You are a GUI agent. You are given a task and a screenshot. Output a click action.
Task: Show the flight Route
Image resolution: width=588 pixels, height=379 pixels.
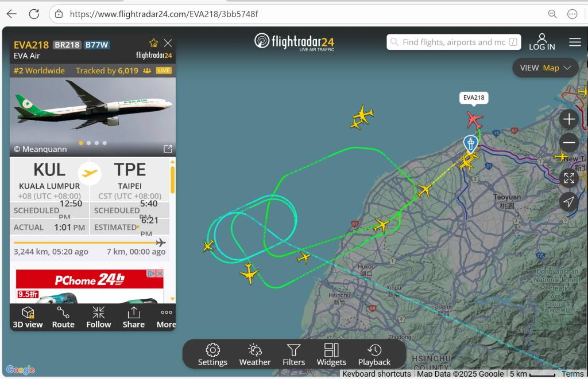pyautogui.click(x=63, y=318)
